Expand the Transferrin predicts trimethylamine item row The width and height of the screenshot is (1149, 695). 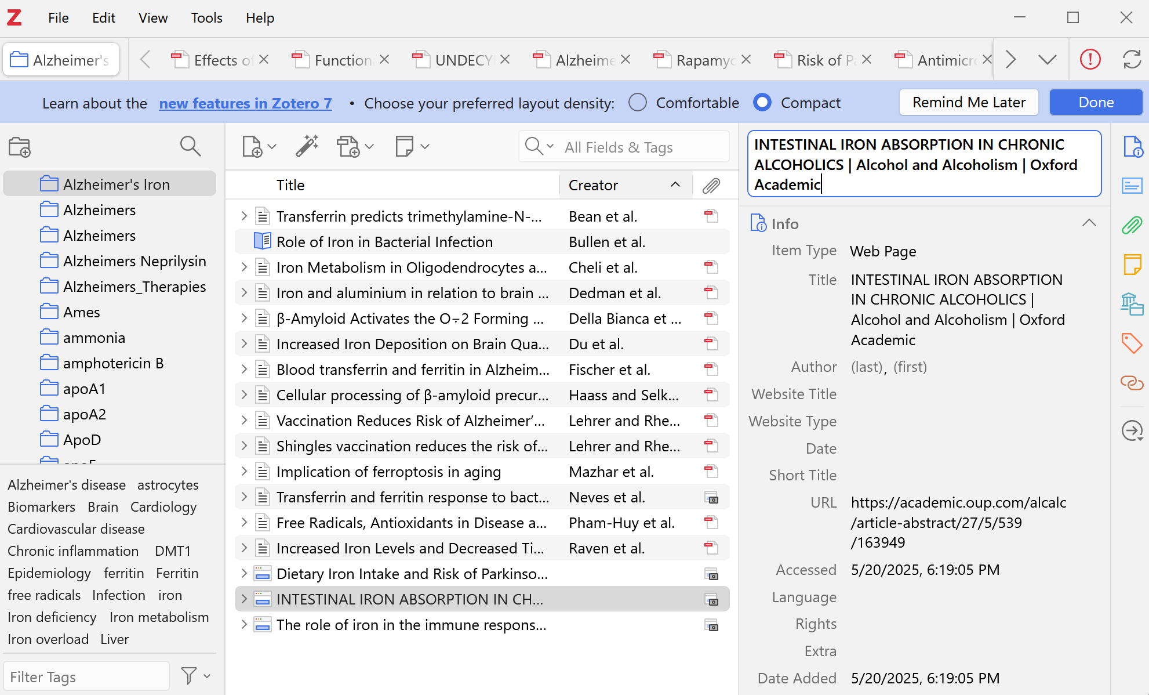[x=244, y=216]
